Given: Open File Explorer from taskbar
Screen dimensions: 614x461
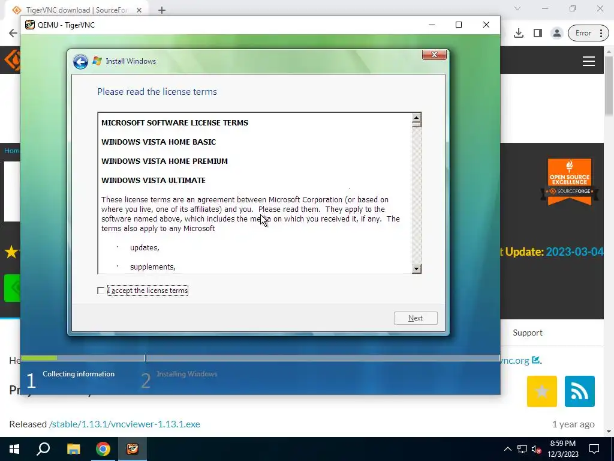Looking at the screenshot, I should [x=73, y=449].
